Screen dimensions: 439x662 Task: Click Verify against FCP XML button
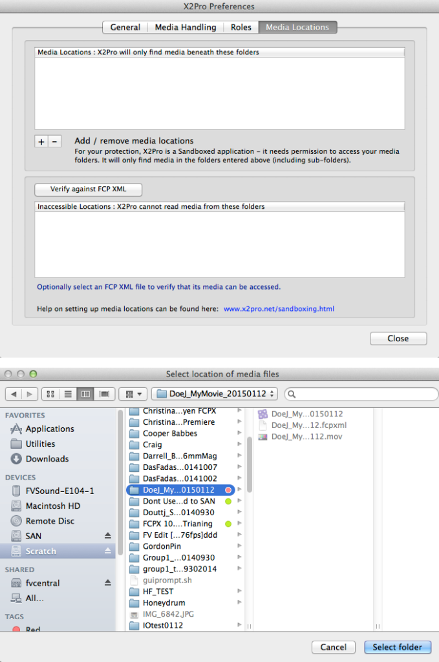point(88,189)
